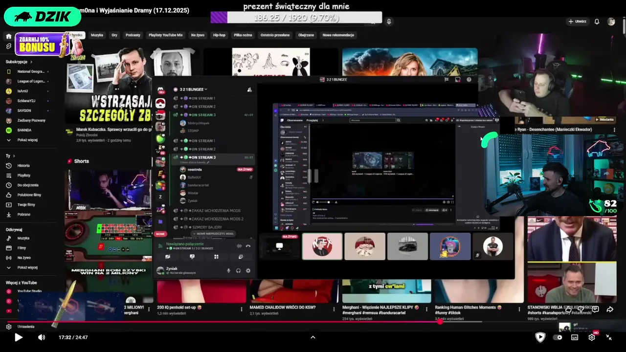Open comments via the speech bubble icon
Screen dimensions: 626x352
pos(595,309)
